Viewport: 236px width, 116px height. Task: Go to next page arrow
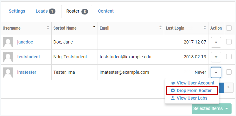pos(229,88)
